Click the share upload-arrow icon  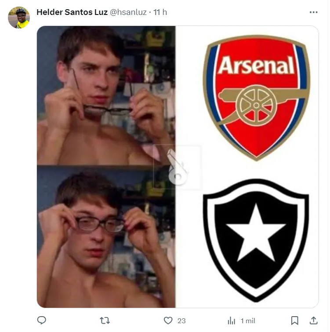[313, 321]
